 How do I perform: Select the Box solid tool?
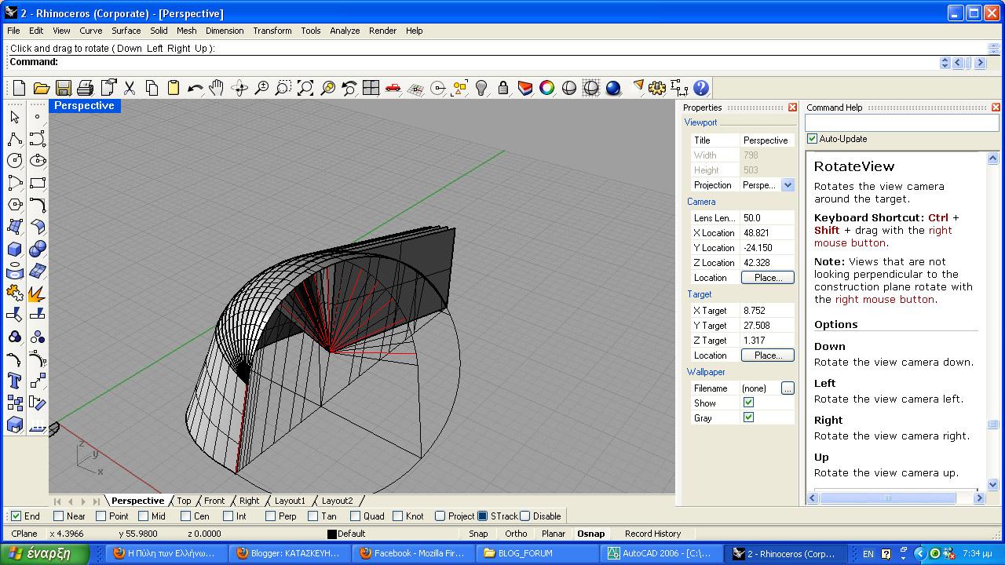(x=14, y=249)
